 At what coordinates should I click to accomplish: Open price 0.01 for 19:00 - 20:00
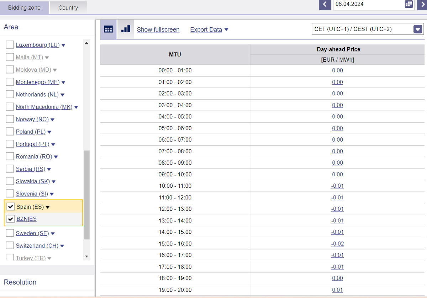(337, 290)
